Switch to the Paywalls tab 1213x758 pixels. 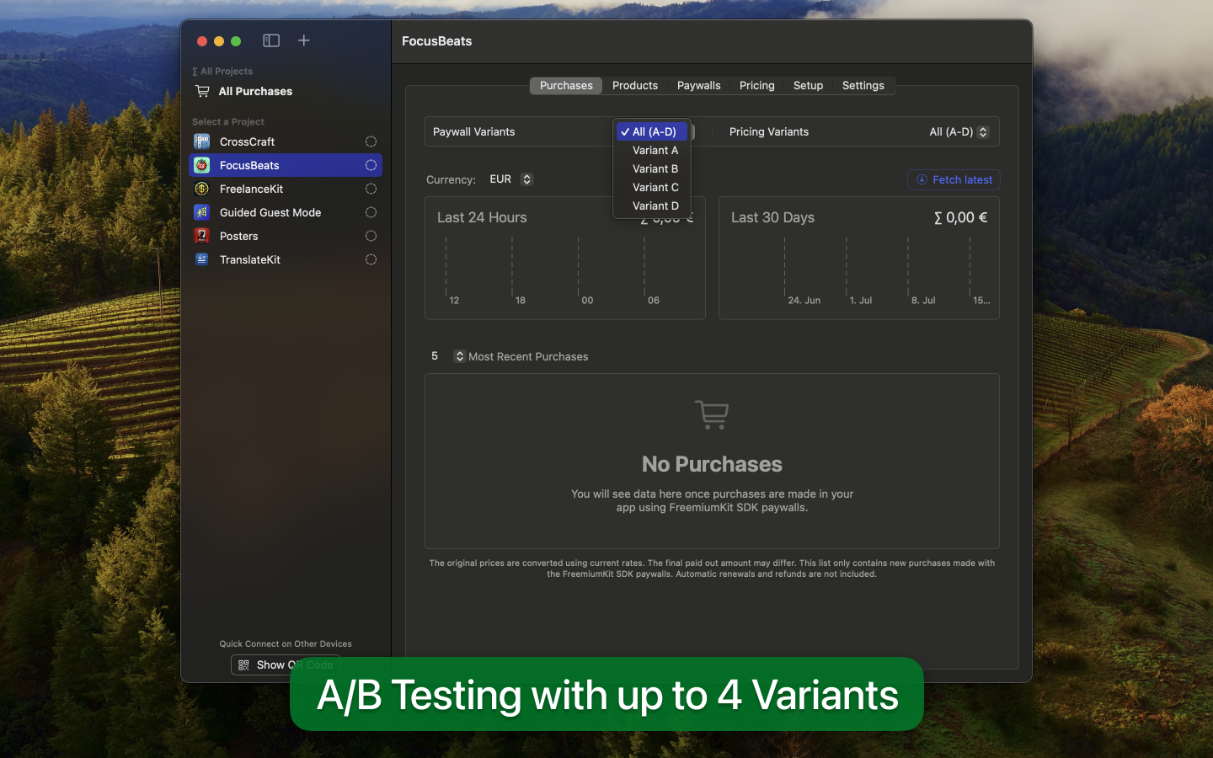point(698,85)
